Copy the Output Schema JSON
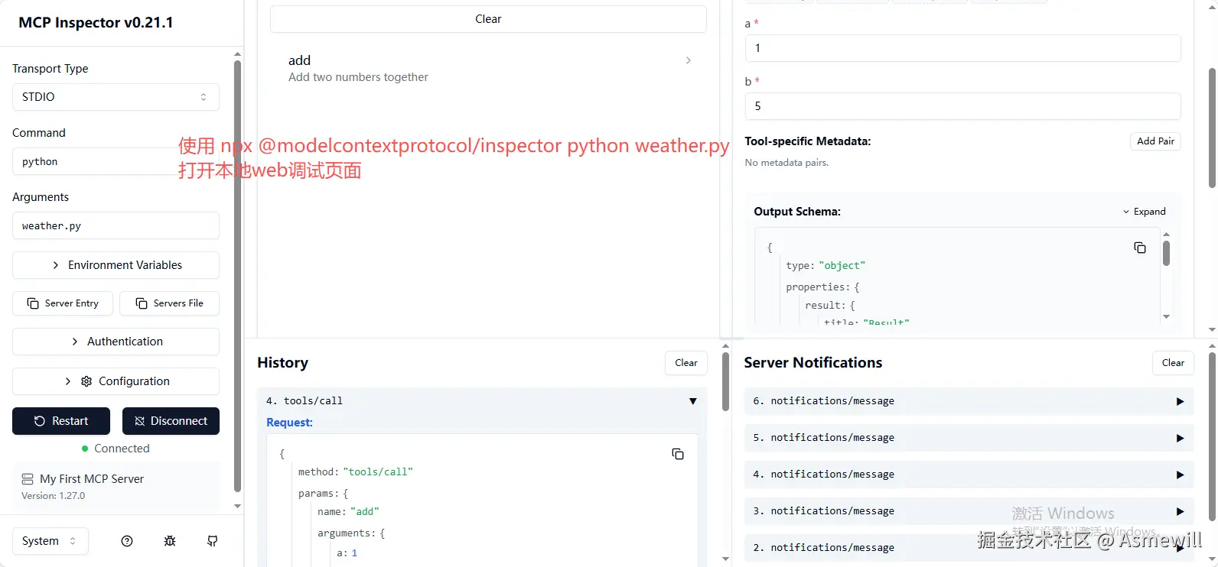 point(1140,248)
